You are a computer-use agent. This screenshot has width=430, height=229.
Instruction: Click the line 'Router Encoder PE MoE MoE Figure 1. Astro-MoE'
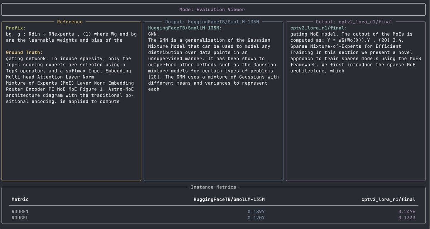[70, 89]
